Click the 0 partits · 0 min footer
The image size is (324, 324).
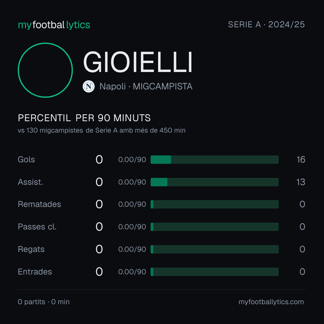(x=43, y=302)
